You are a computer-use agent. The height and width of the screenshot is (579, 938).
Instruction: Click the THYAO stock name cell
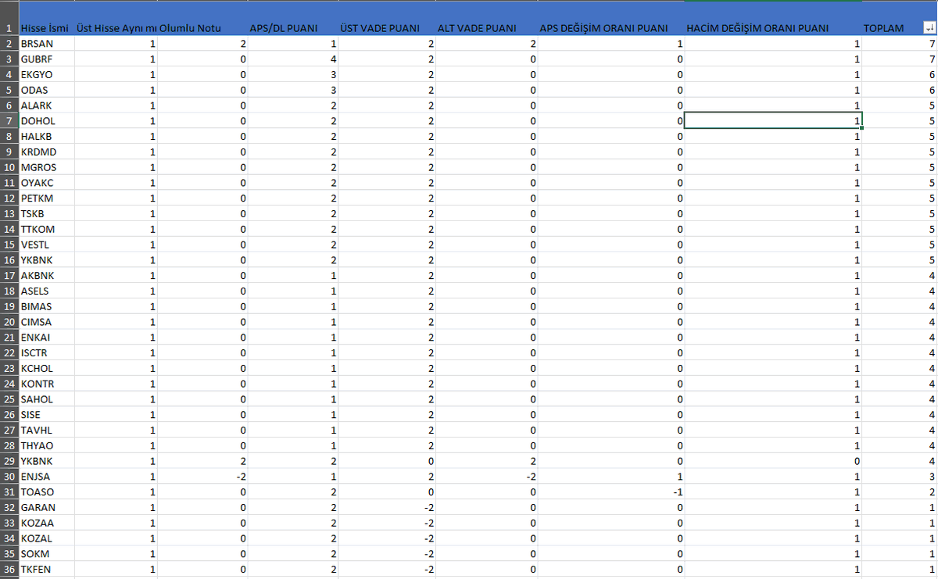pyautogui.click(x=45, y=445)
